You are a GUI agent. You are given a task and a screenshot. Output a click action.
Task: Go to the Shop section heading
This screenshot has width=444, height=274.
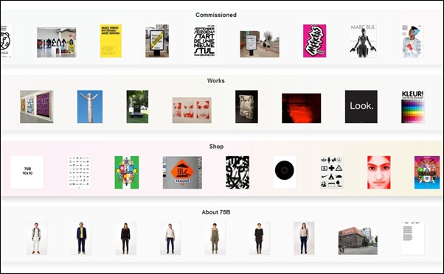tap(216, 147)
